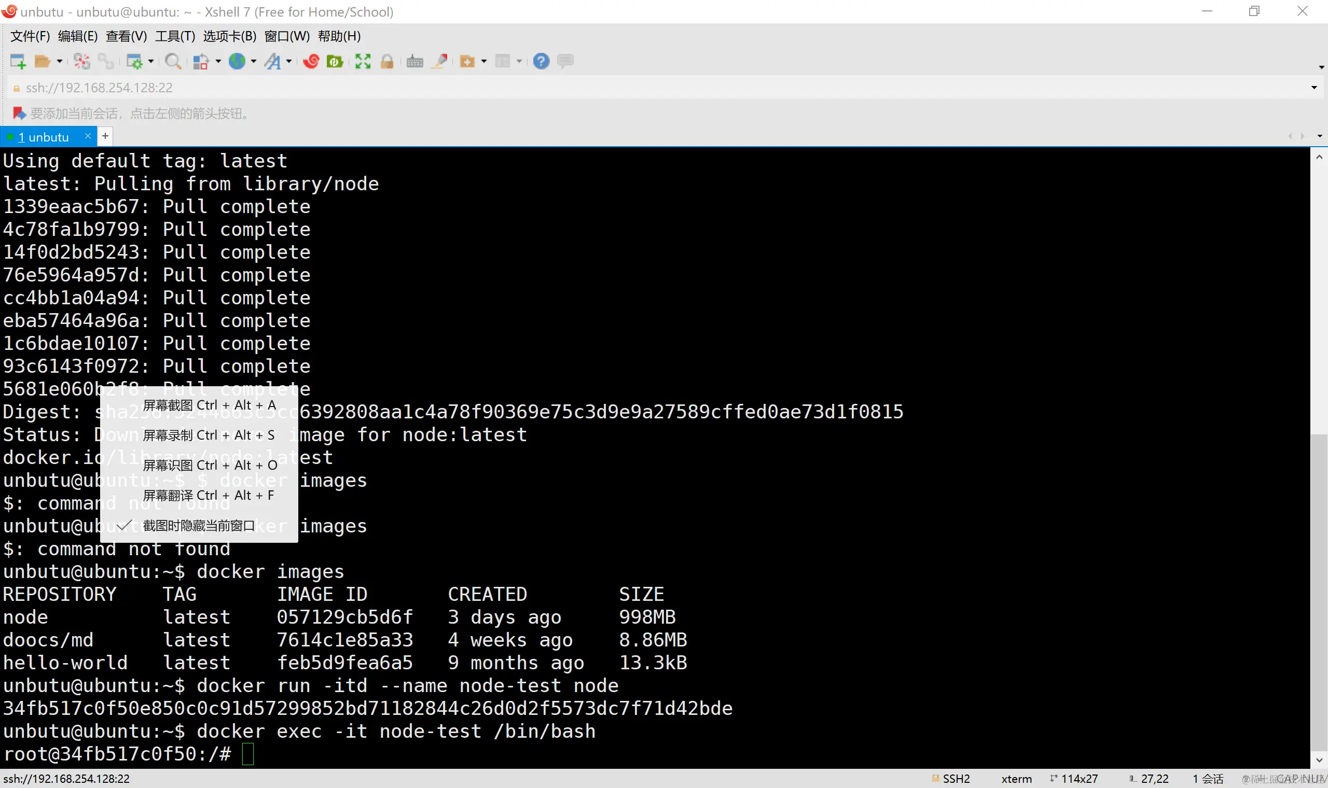
Task: Click the Open session folder icon
Action: [x=42, y=62]
